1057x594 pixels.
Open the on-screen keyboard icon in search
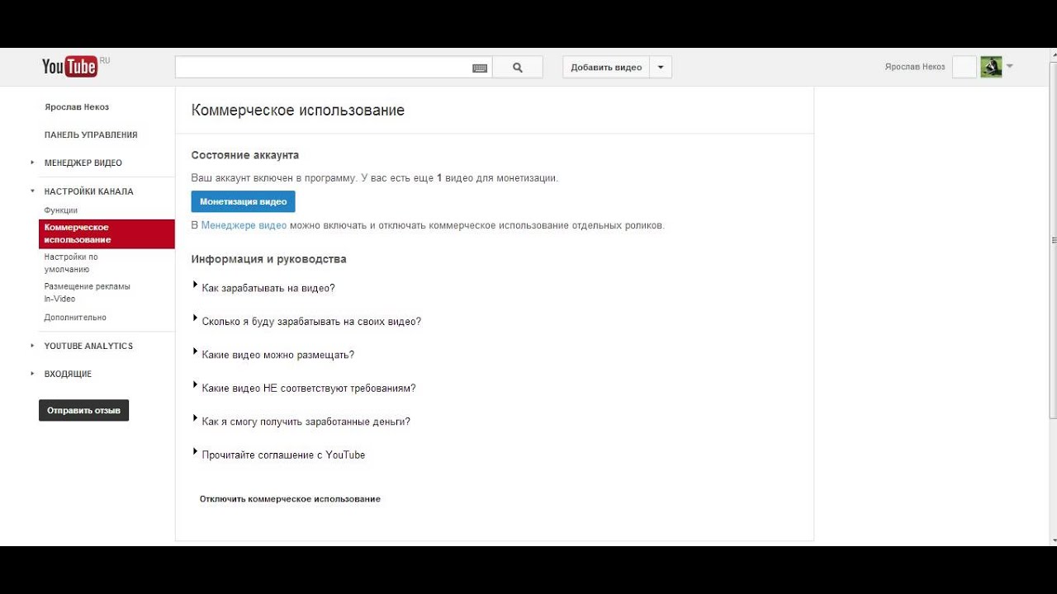click(x=480, y=68)
